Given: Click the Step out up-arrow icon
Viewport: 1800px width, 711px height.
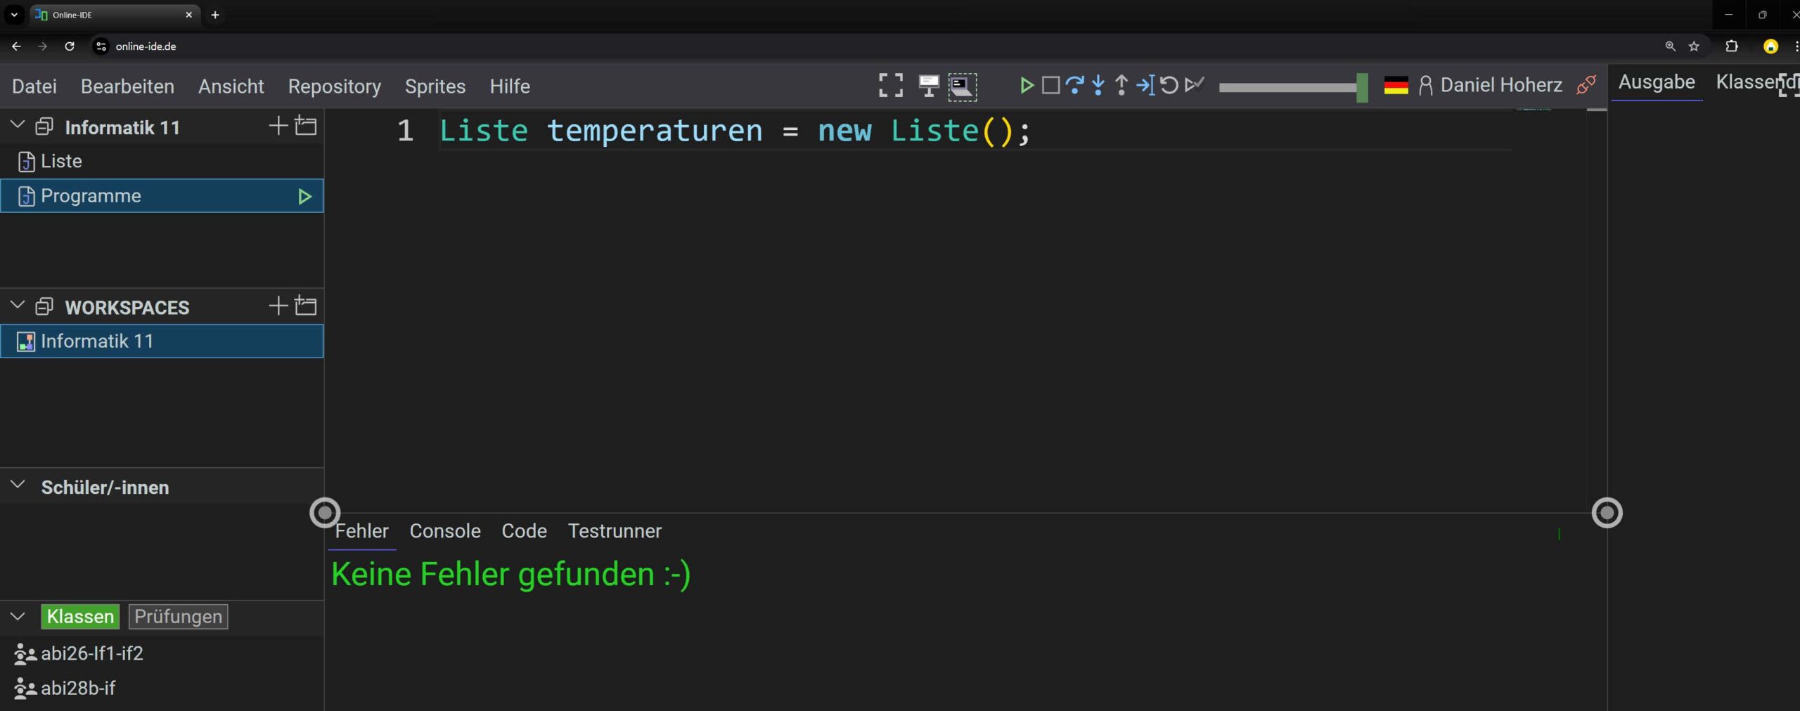Looking at the screenshot, I should [1121, 86].
